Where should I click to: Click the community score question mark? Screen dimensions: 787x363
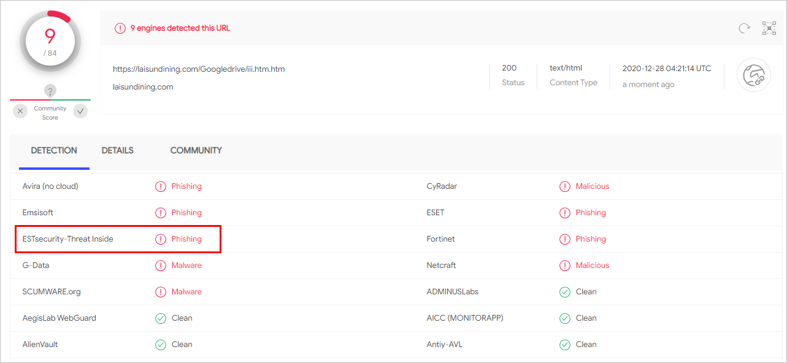pos(50,91)
